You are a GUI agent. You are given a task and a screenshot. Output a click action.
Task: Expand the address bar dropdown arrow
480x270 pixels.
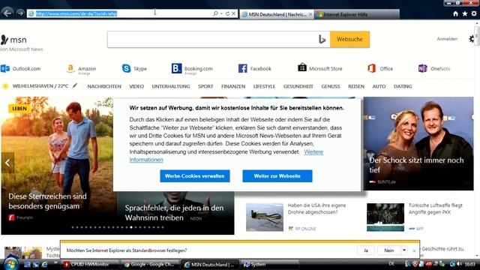221,13
